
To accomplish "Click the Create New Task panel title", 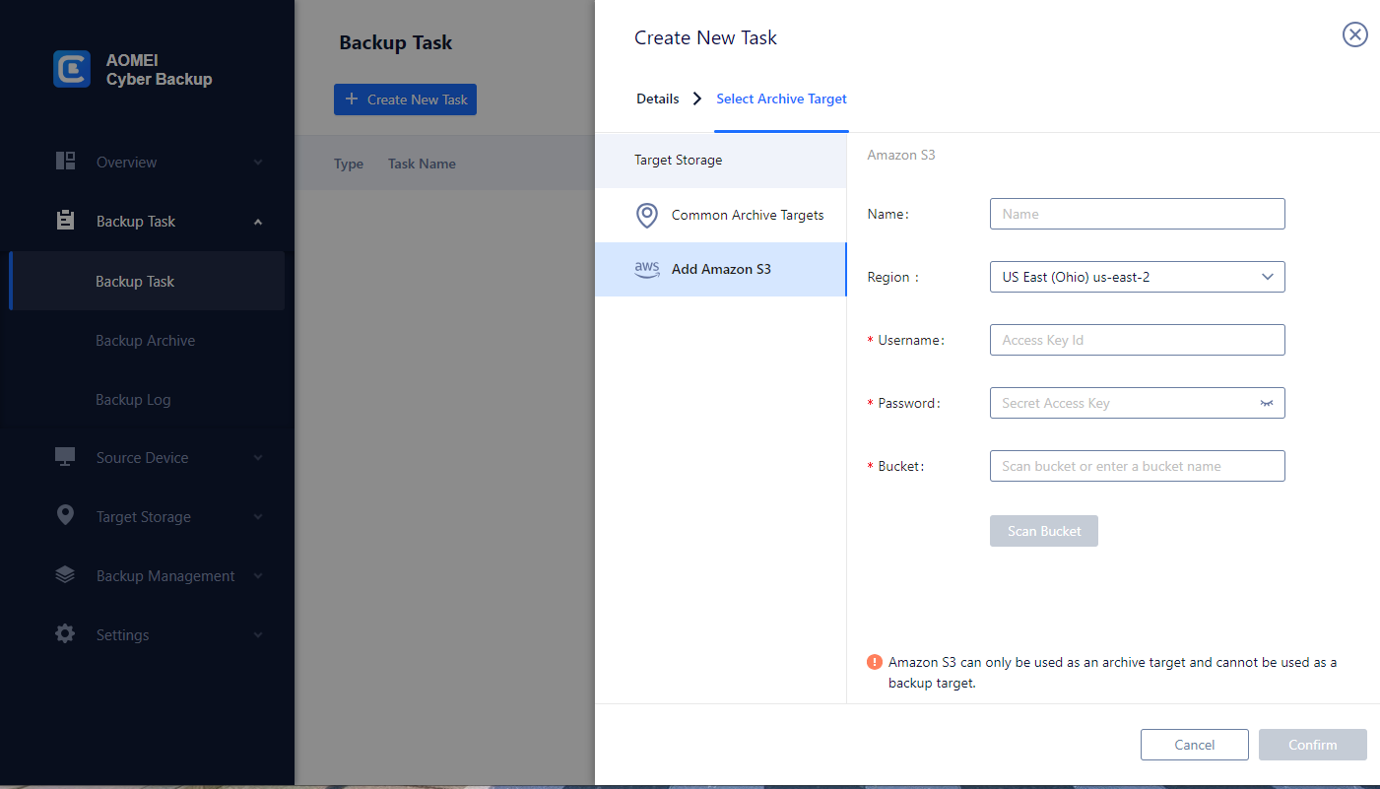I will click(705, 37).
